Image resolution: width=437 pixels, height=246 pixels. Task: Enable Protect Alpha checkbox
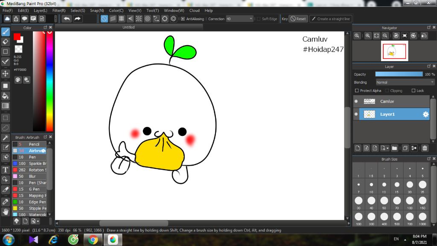pos(357,91)
